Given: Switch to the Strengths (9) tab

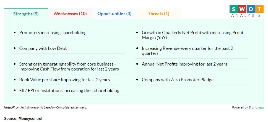Looking at the screenshot, I should click(26, 13).
